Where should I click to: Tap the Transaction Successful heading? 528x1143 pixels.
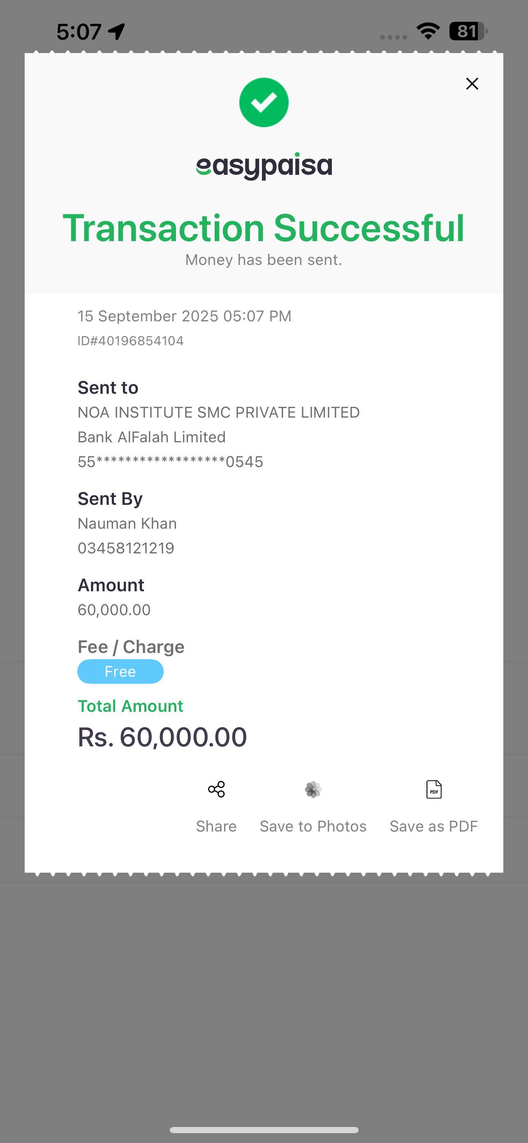click(264, 228)
